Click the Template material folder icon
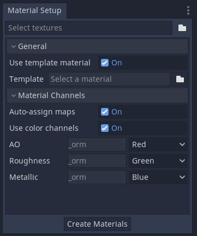This screenshot has width=197, height=236. click(180, 79)
